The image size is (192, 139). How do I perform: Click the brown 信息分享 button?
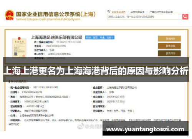click(x=169, y=46)
